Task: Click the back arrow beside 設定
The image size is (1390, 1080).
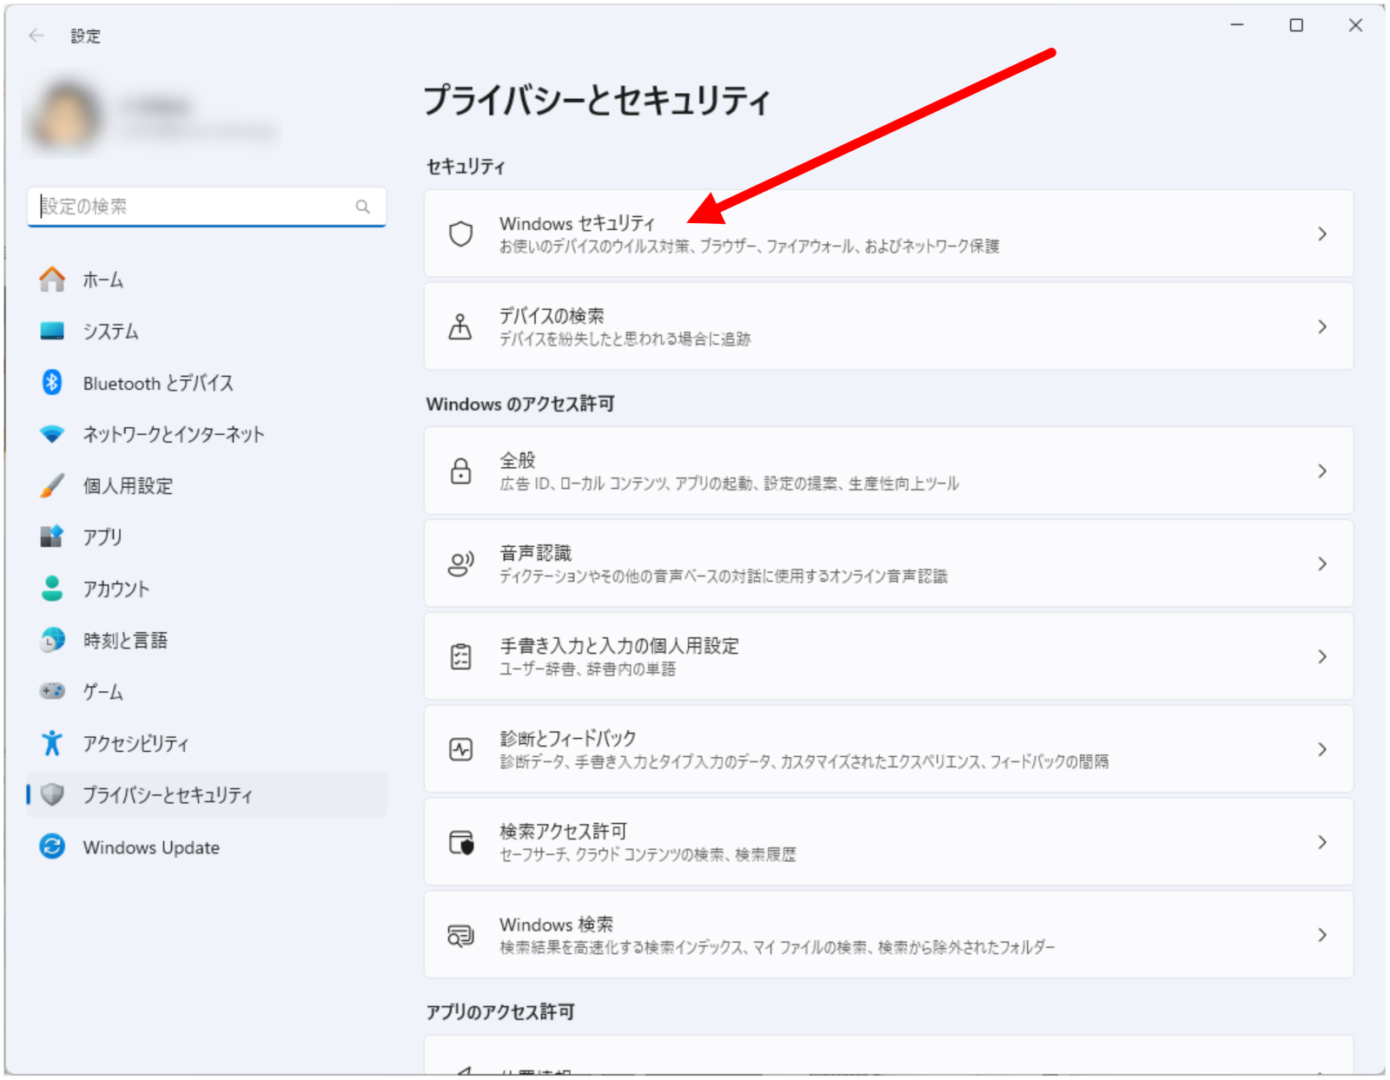Action: [36, 36]
